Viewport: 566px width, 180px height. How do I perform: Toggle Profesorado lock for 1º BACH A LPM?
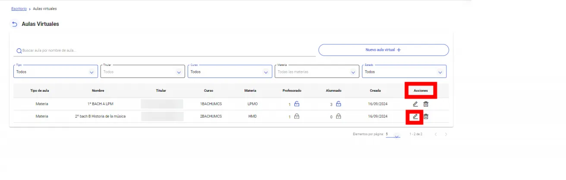click(x=296, y=104)
